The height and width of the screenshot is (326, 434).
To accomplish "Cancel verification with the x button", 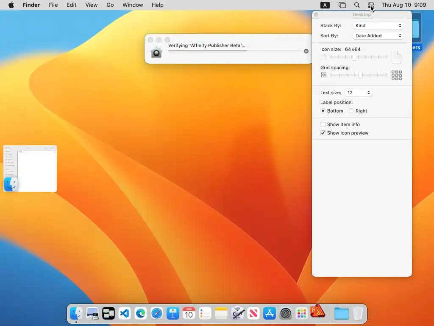I will 306,51.
